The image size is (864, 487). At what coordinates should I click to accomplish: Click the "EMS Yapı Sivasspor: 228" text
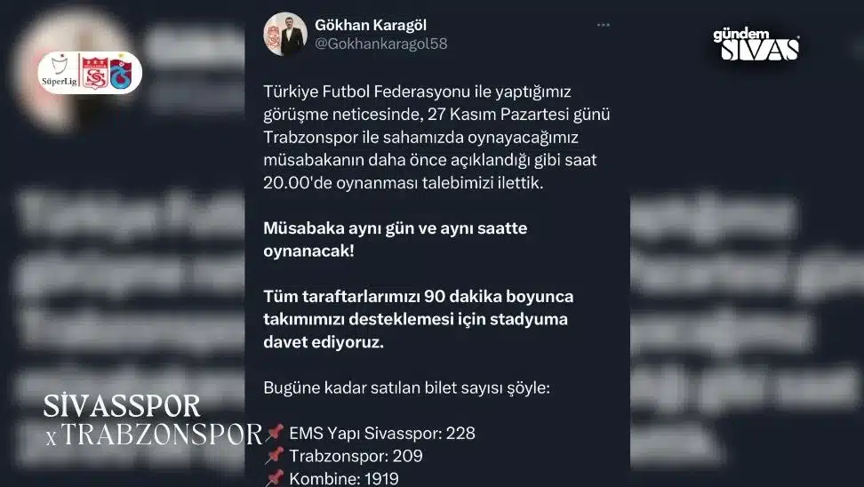(382, 434)
